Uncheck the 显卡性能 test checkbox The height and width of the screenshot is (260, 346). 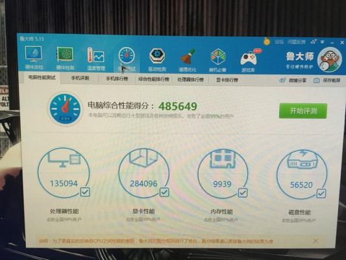click(164, 192)
